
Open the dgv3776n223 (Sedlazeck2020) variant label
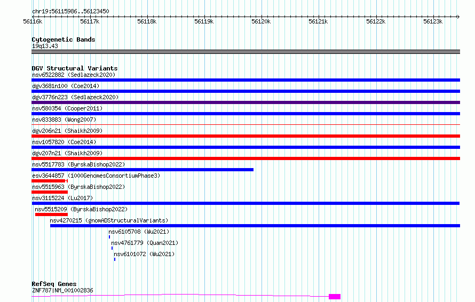point(75,97)
